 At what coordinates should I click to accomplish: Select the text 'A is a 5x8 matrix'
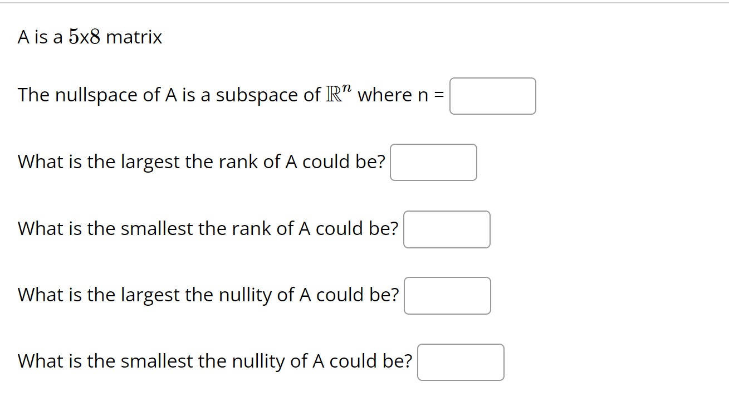[89, 36]
